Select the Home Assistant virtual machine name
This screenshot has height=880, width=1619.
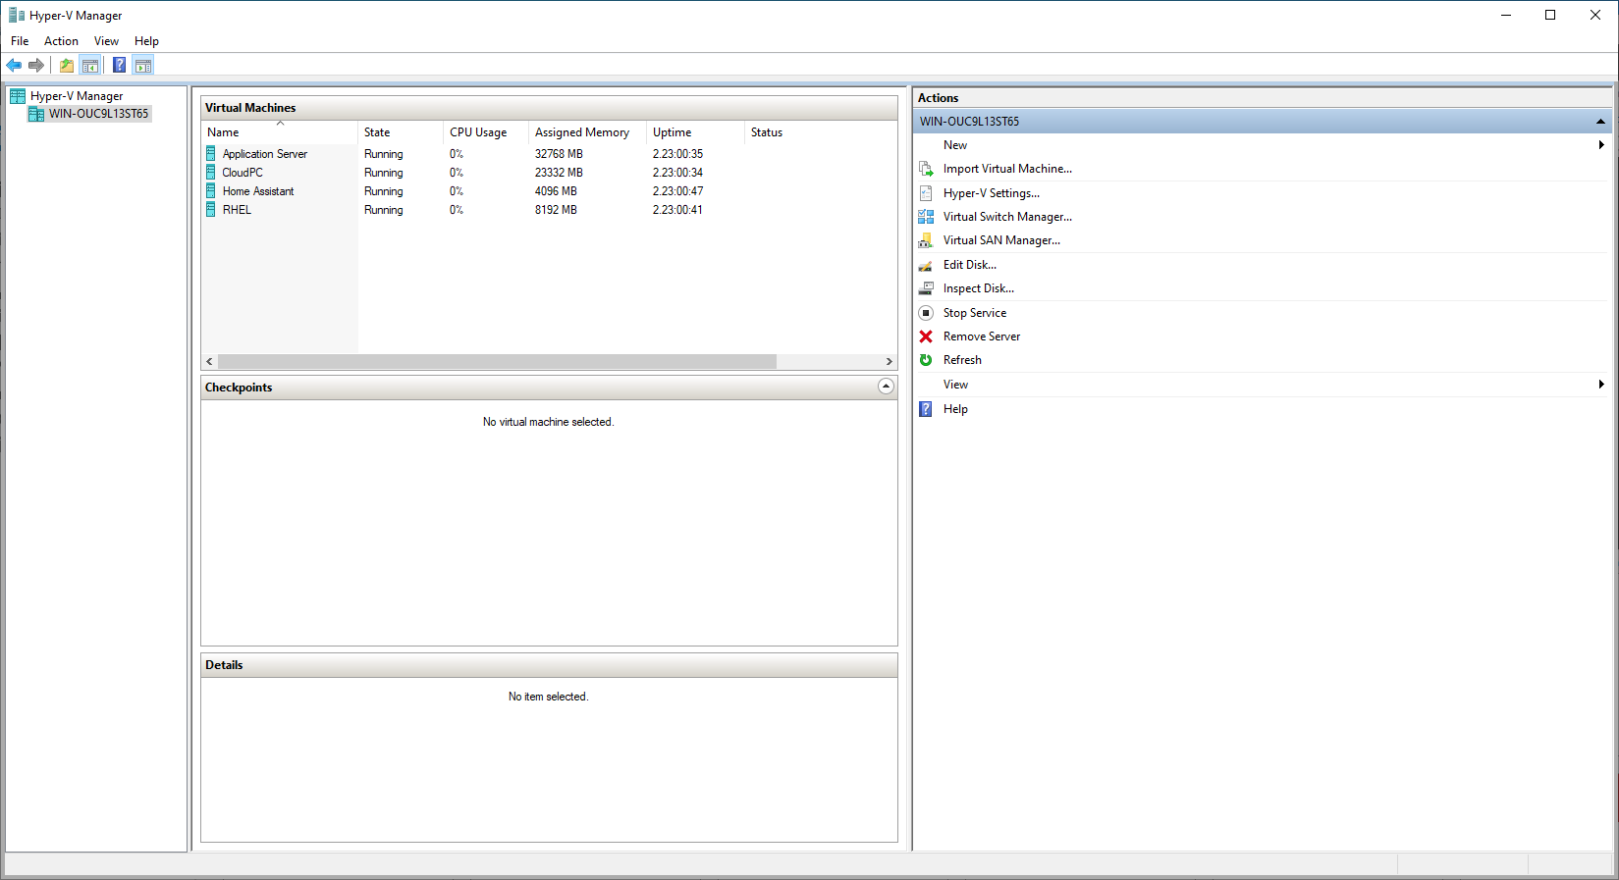258,191
